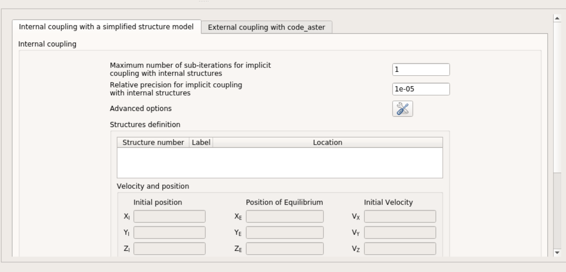Click the equilibrium position Z field
Screen dimensions: 566x272
click(x=285, y=249)
